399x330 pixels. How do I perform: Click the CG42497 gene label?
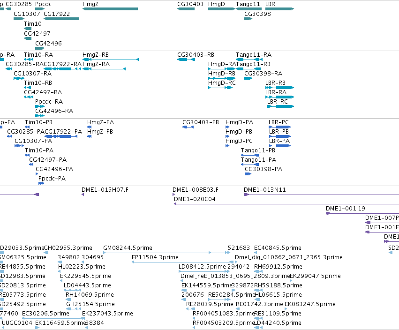37,34
